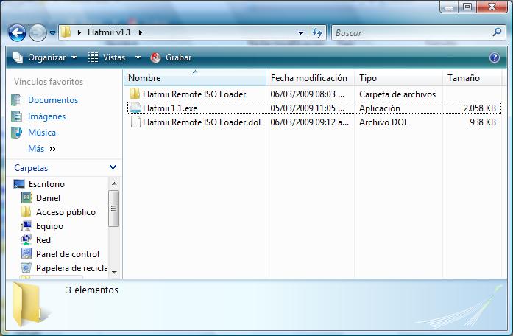513x336 pixels.
Task: Select the Flatmii Remote ISO Loader.dol file icon
Action: click(x=135, y=122)
